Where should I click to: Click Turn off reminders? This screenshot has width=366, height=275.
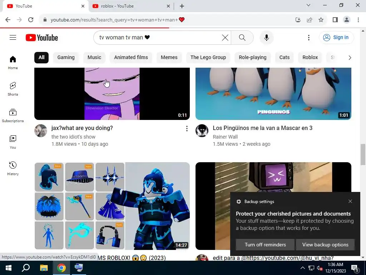tap(265, 245)
